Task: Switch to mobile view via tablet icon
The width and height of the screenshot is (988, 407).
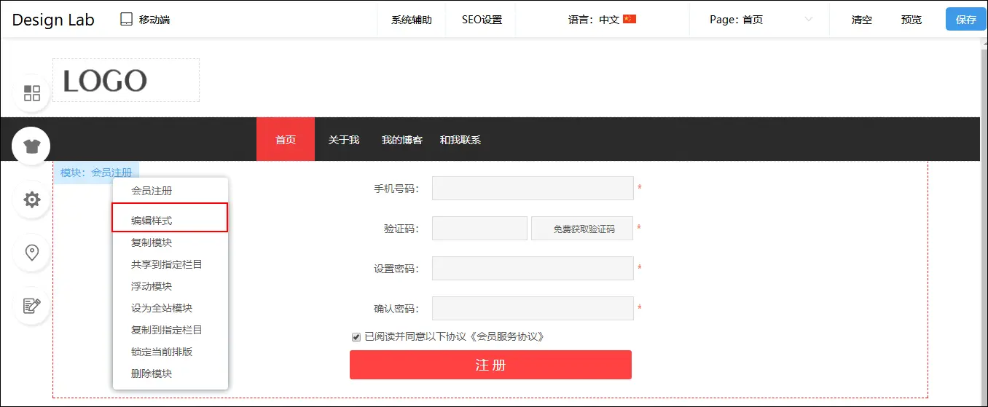Action: [x=127, y=20]
